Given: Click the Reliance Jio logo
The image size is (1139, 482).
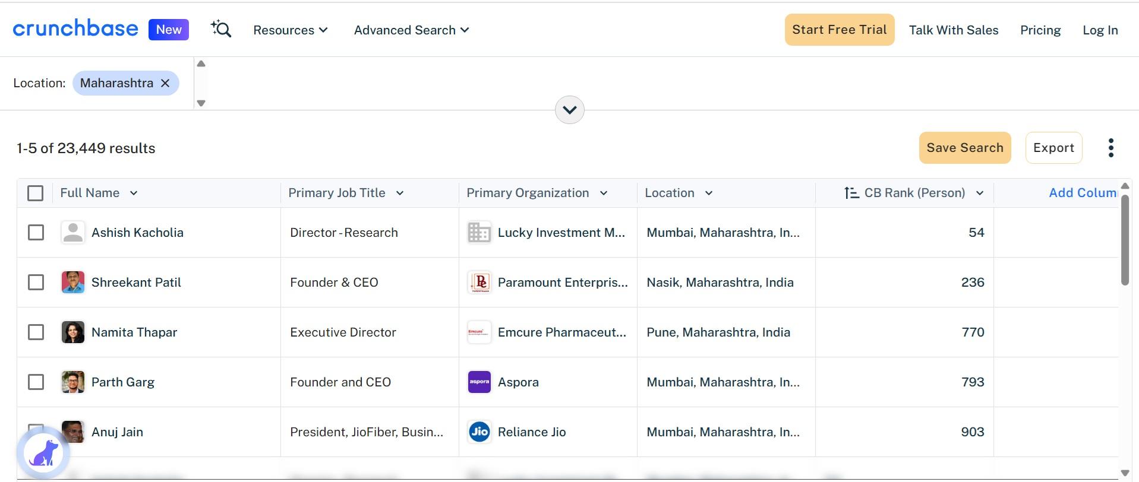Looking at the screenshot, I should pos(479,432).
